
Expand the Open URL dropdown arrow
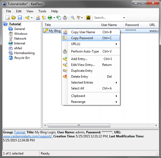pyautogui.click(x=54, y=18)
